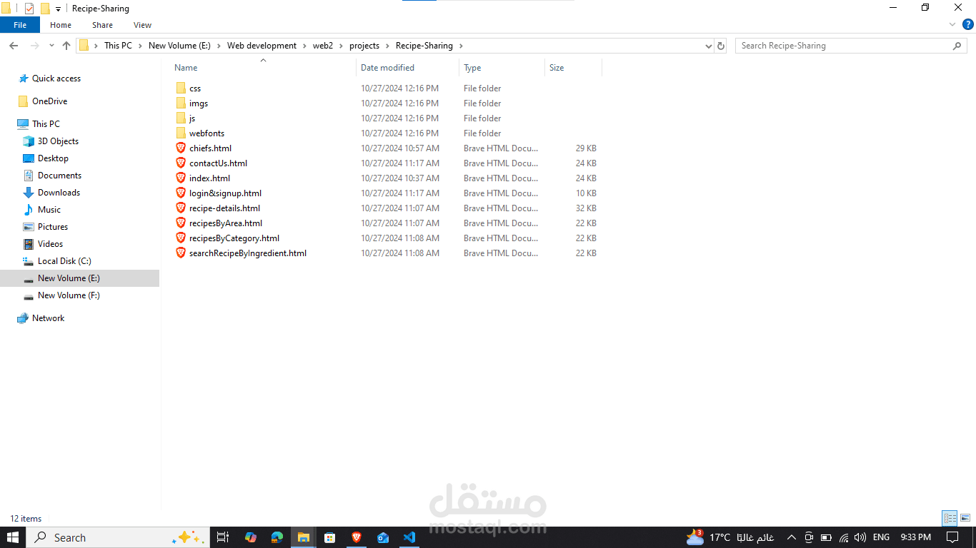The height and width of the screenshot is (548, 976).
Task: Expand the chevron after This PC in address bar
Action: tap(140, 46)
